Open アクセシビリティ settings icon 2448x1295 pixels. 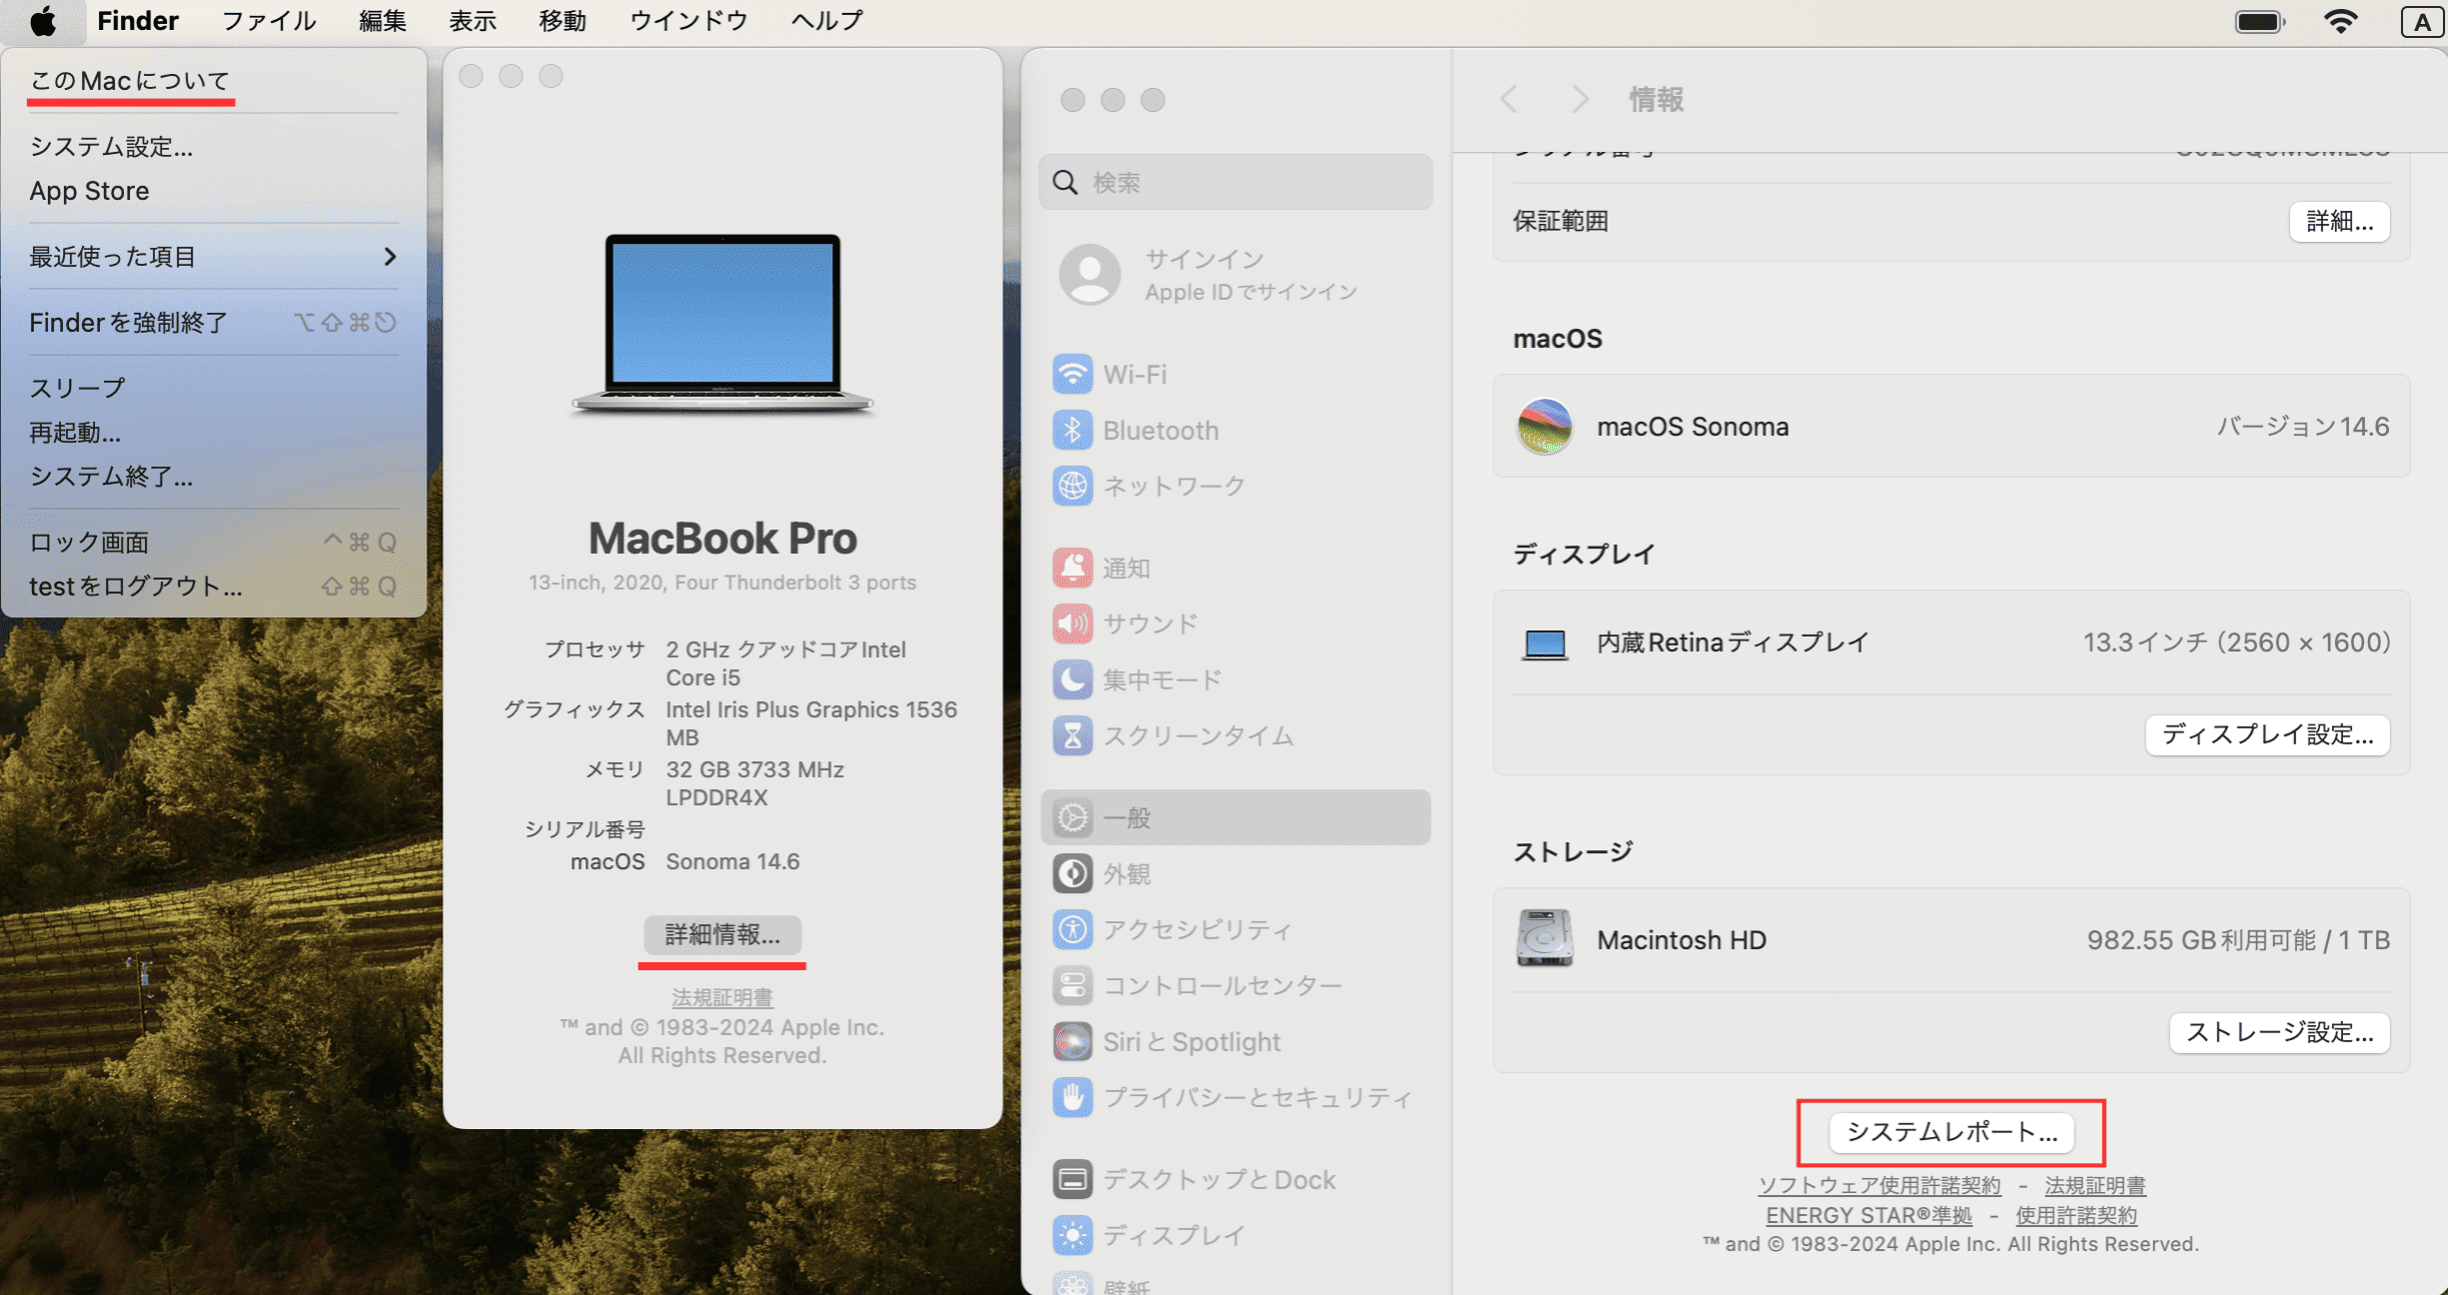[x=1072, y=930]
